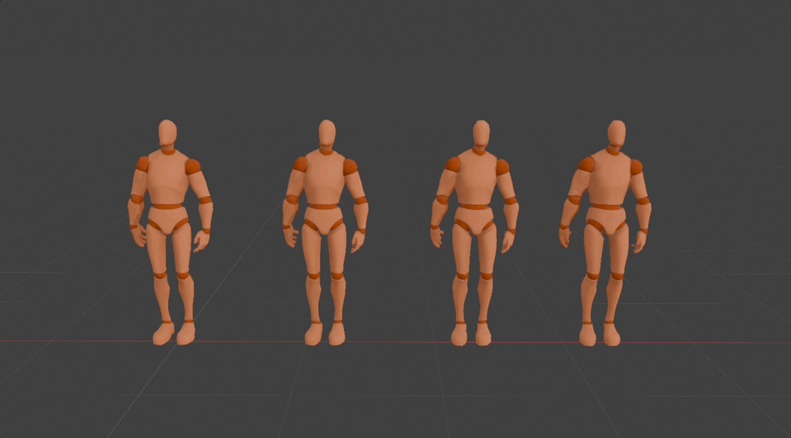Pick the leftmost mannequin's waist joint band

point(167,206)
